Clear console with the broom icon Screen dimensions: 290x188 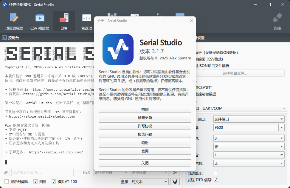pyautogui.click(x=175, y=182)
